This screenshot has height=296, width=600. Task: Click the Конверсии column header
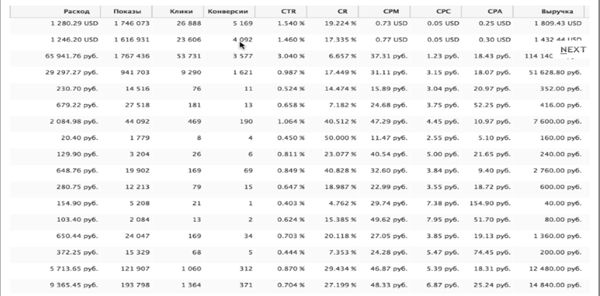click(228, 12)
